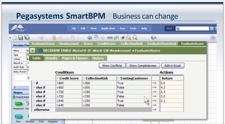This screenshot has height=124, width=225.
Task: Select the circle beside CollectionRisk header
Action: 84,78
